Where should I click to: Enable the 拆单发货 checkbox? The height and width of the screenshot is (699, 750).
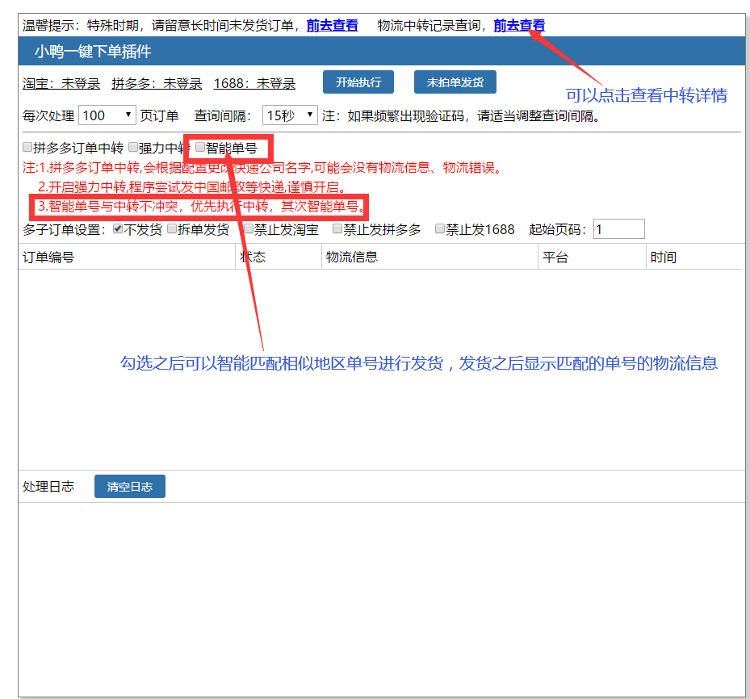click(x=171, y=228)
